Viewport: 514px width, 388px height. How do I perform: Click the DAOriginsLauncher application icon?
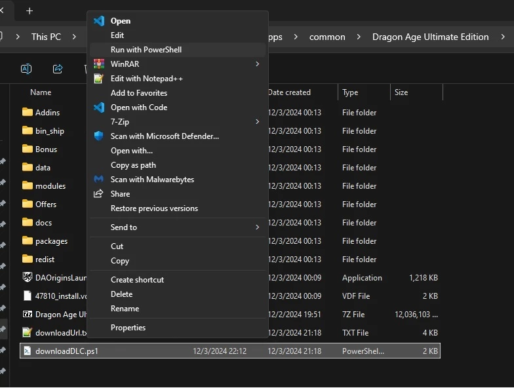pyautogui.click(x=28, y=277)
